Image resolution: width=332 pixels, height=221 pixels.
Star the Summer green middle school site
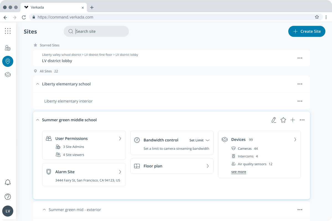pyautogui.click(x=283, y=120)
